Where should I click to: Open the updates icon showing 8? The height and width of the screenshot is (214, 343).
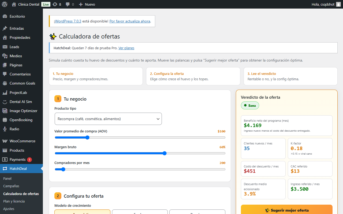pyautogui.click(x=55, y=4)
